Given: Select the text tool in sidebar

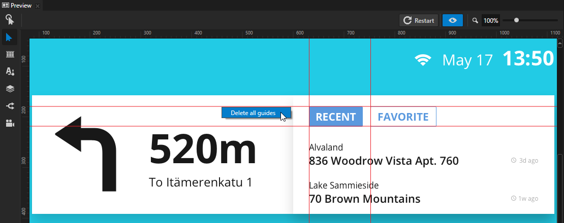Looking at the screenshot, I should tap(10, 71).
